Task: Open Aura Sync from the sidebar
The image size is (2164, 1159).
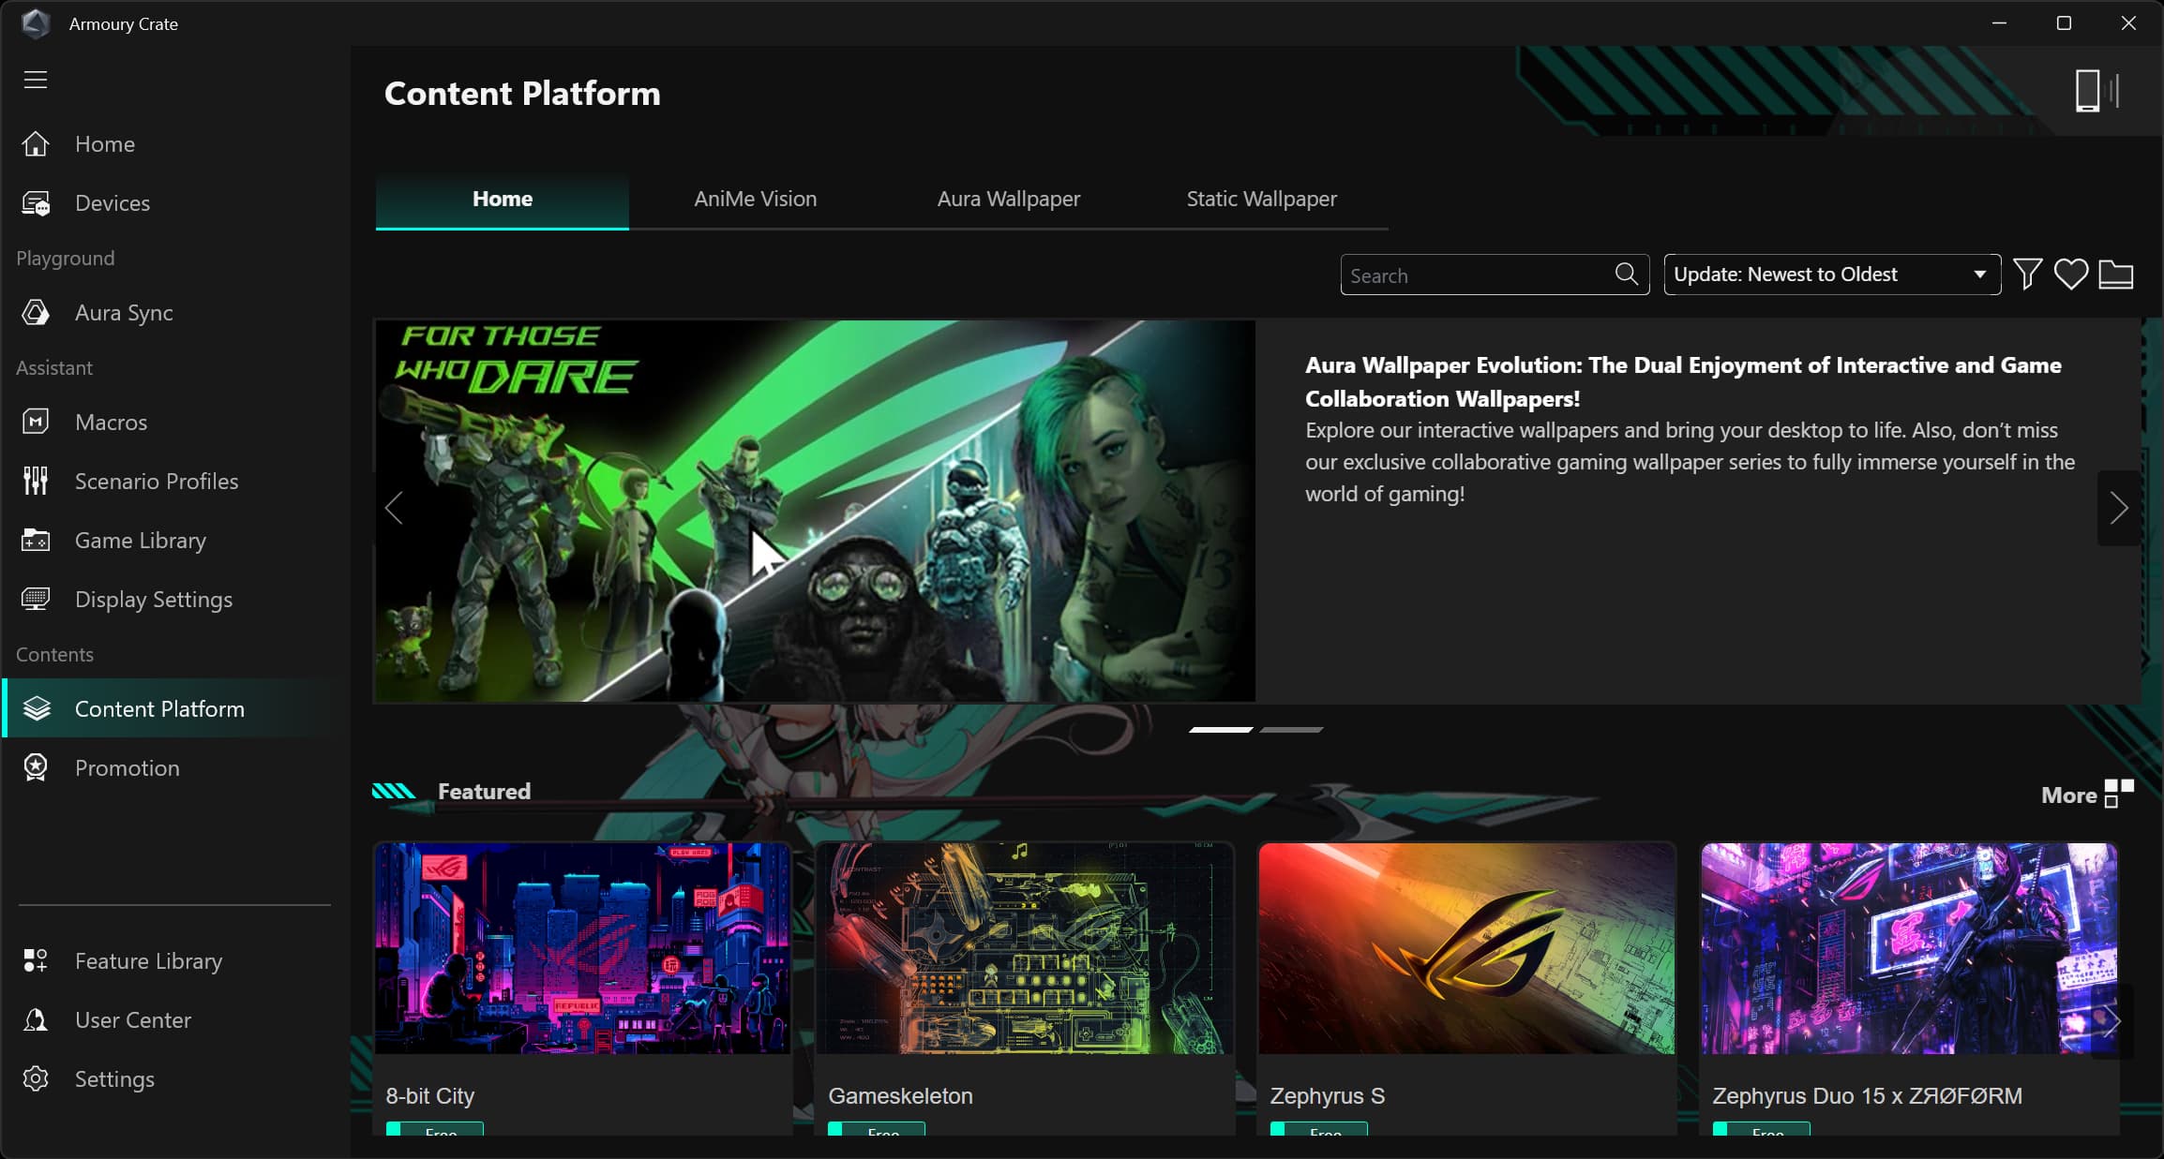Action: 123,313
